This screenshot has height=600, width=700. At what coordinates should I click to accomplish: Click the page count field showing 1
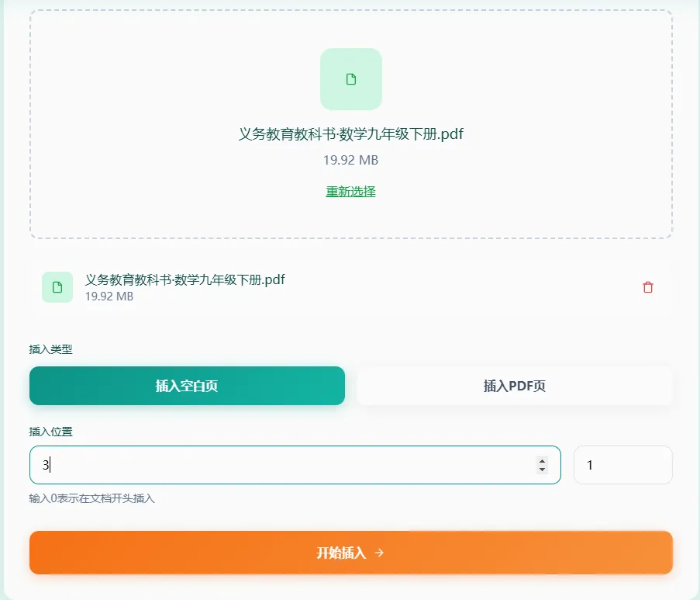click(623, 465)
